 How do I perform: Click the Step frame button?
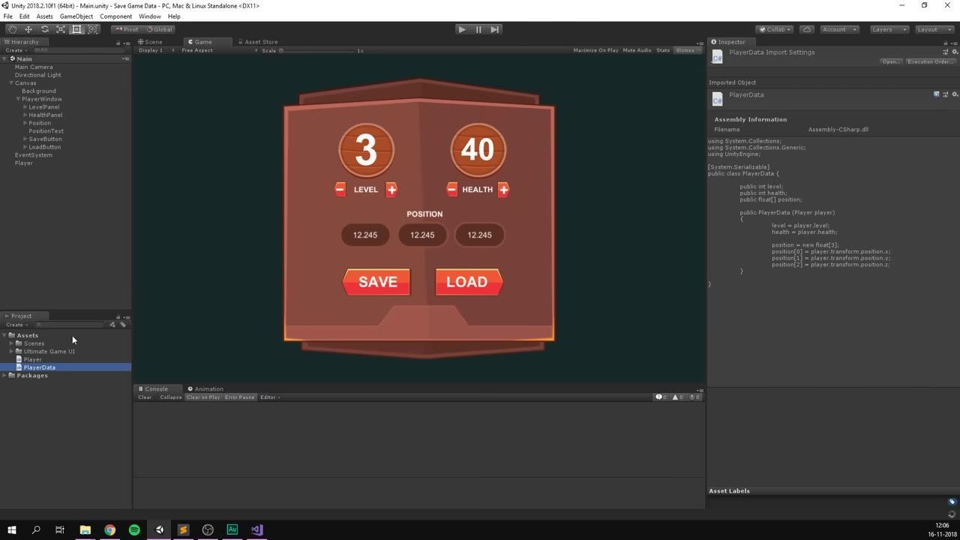(x=494, y=29)
